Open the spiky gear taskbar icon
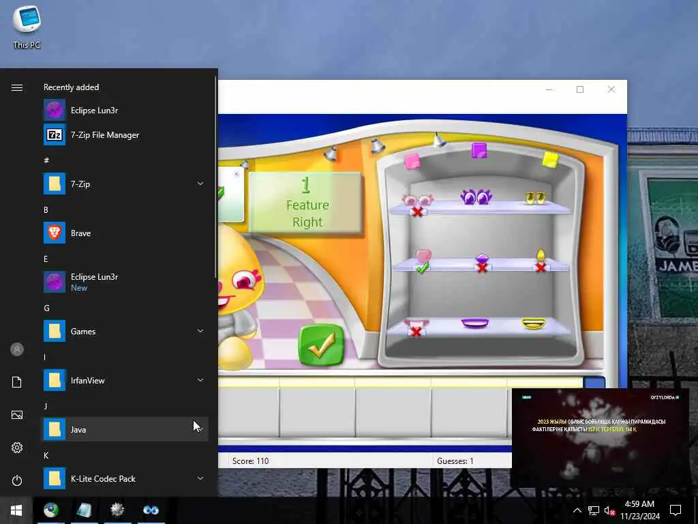Screen dimensions: 698x524 point(117,510)
